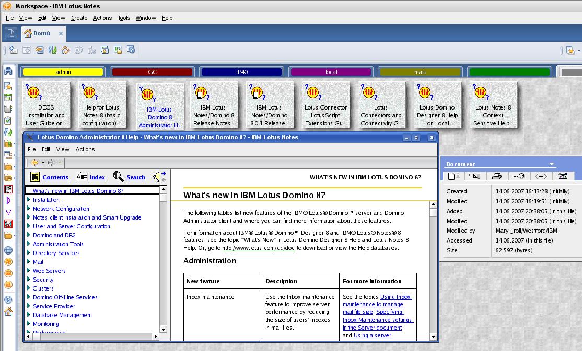Open the Create menu
The width and height of the screenshot is (582, 351).
[x=79, y=18]
